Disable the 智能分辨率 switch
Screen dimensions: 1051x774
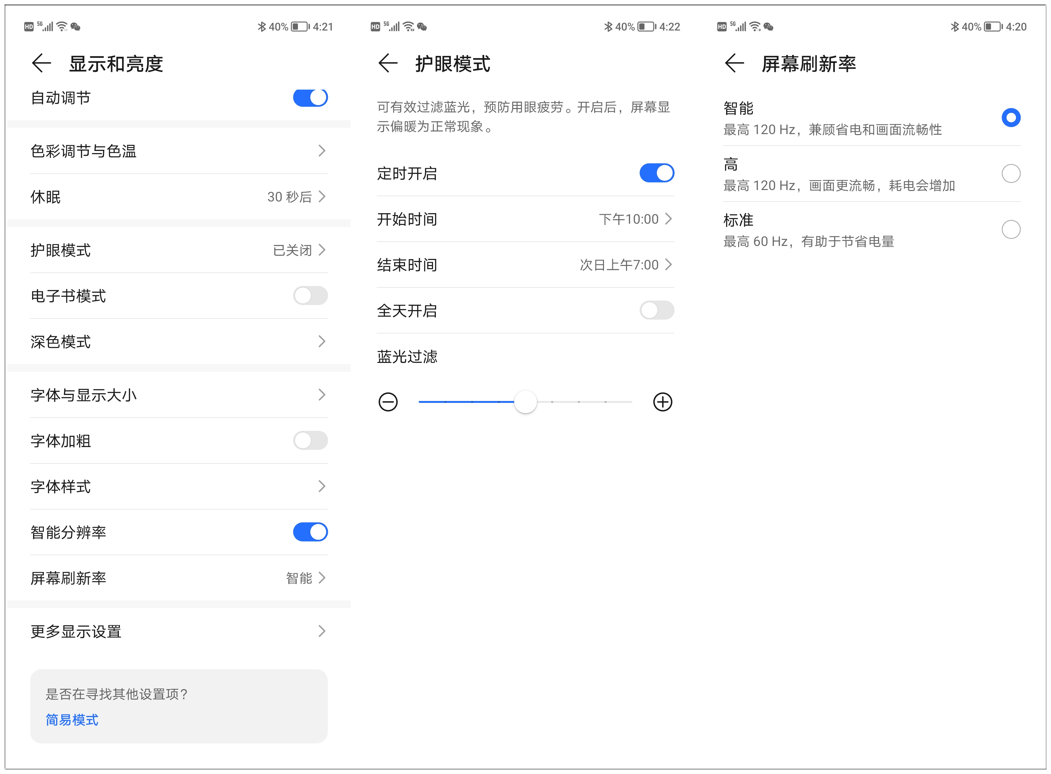310,532
